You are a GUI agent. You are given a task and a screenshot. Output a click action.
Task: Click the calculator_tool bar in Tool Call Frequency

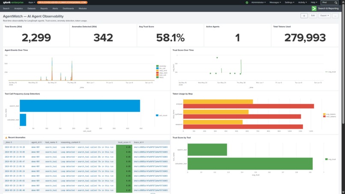point(23,120)
